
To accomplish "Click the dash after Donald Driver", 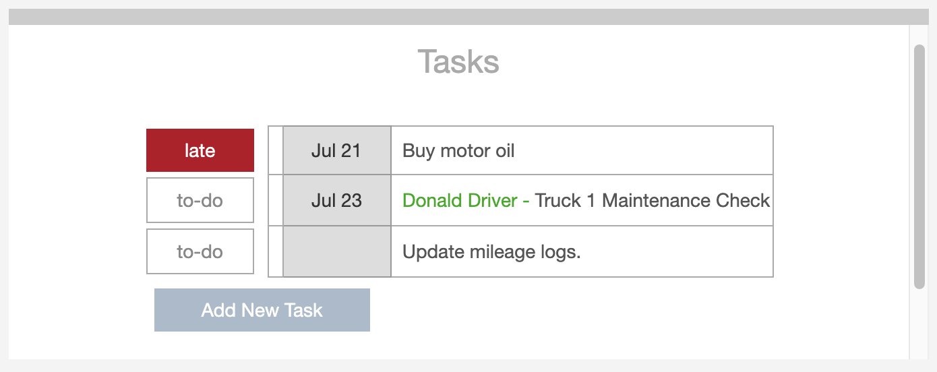I will (526, 201).
